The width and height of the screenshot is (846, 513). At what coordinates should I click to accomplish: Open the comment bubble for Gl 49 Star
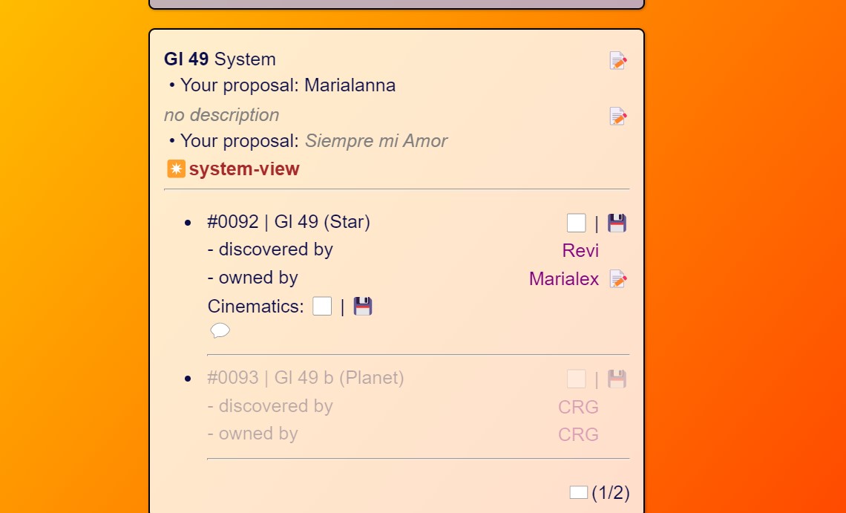(220, 330)
